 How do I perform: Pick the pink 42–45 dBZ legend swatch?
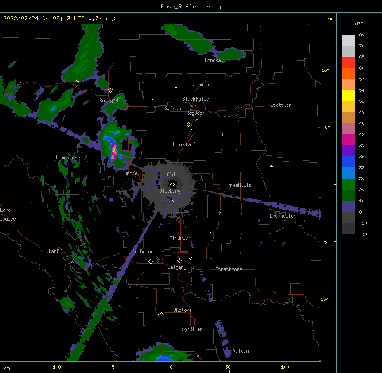(x=348, y=129)
